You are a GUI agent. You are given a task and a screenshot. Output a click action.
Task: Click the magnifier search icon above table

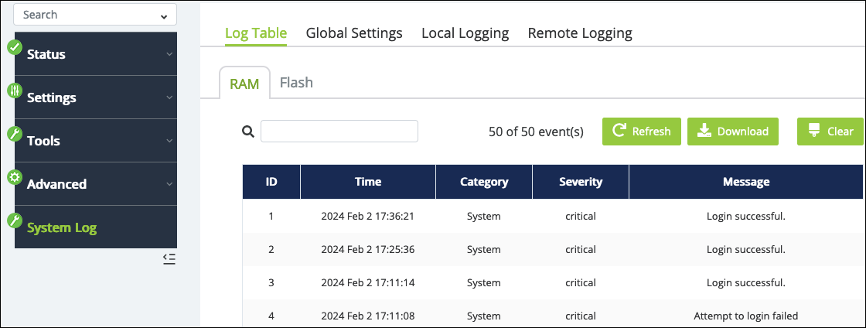tap(248, 132)
